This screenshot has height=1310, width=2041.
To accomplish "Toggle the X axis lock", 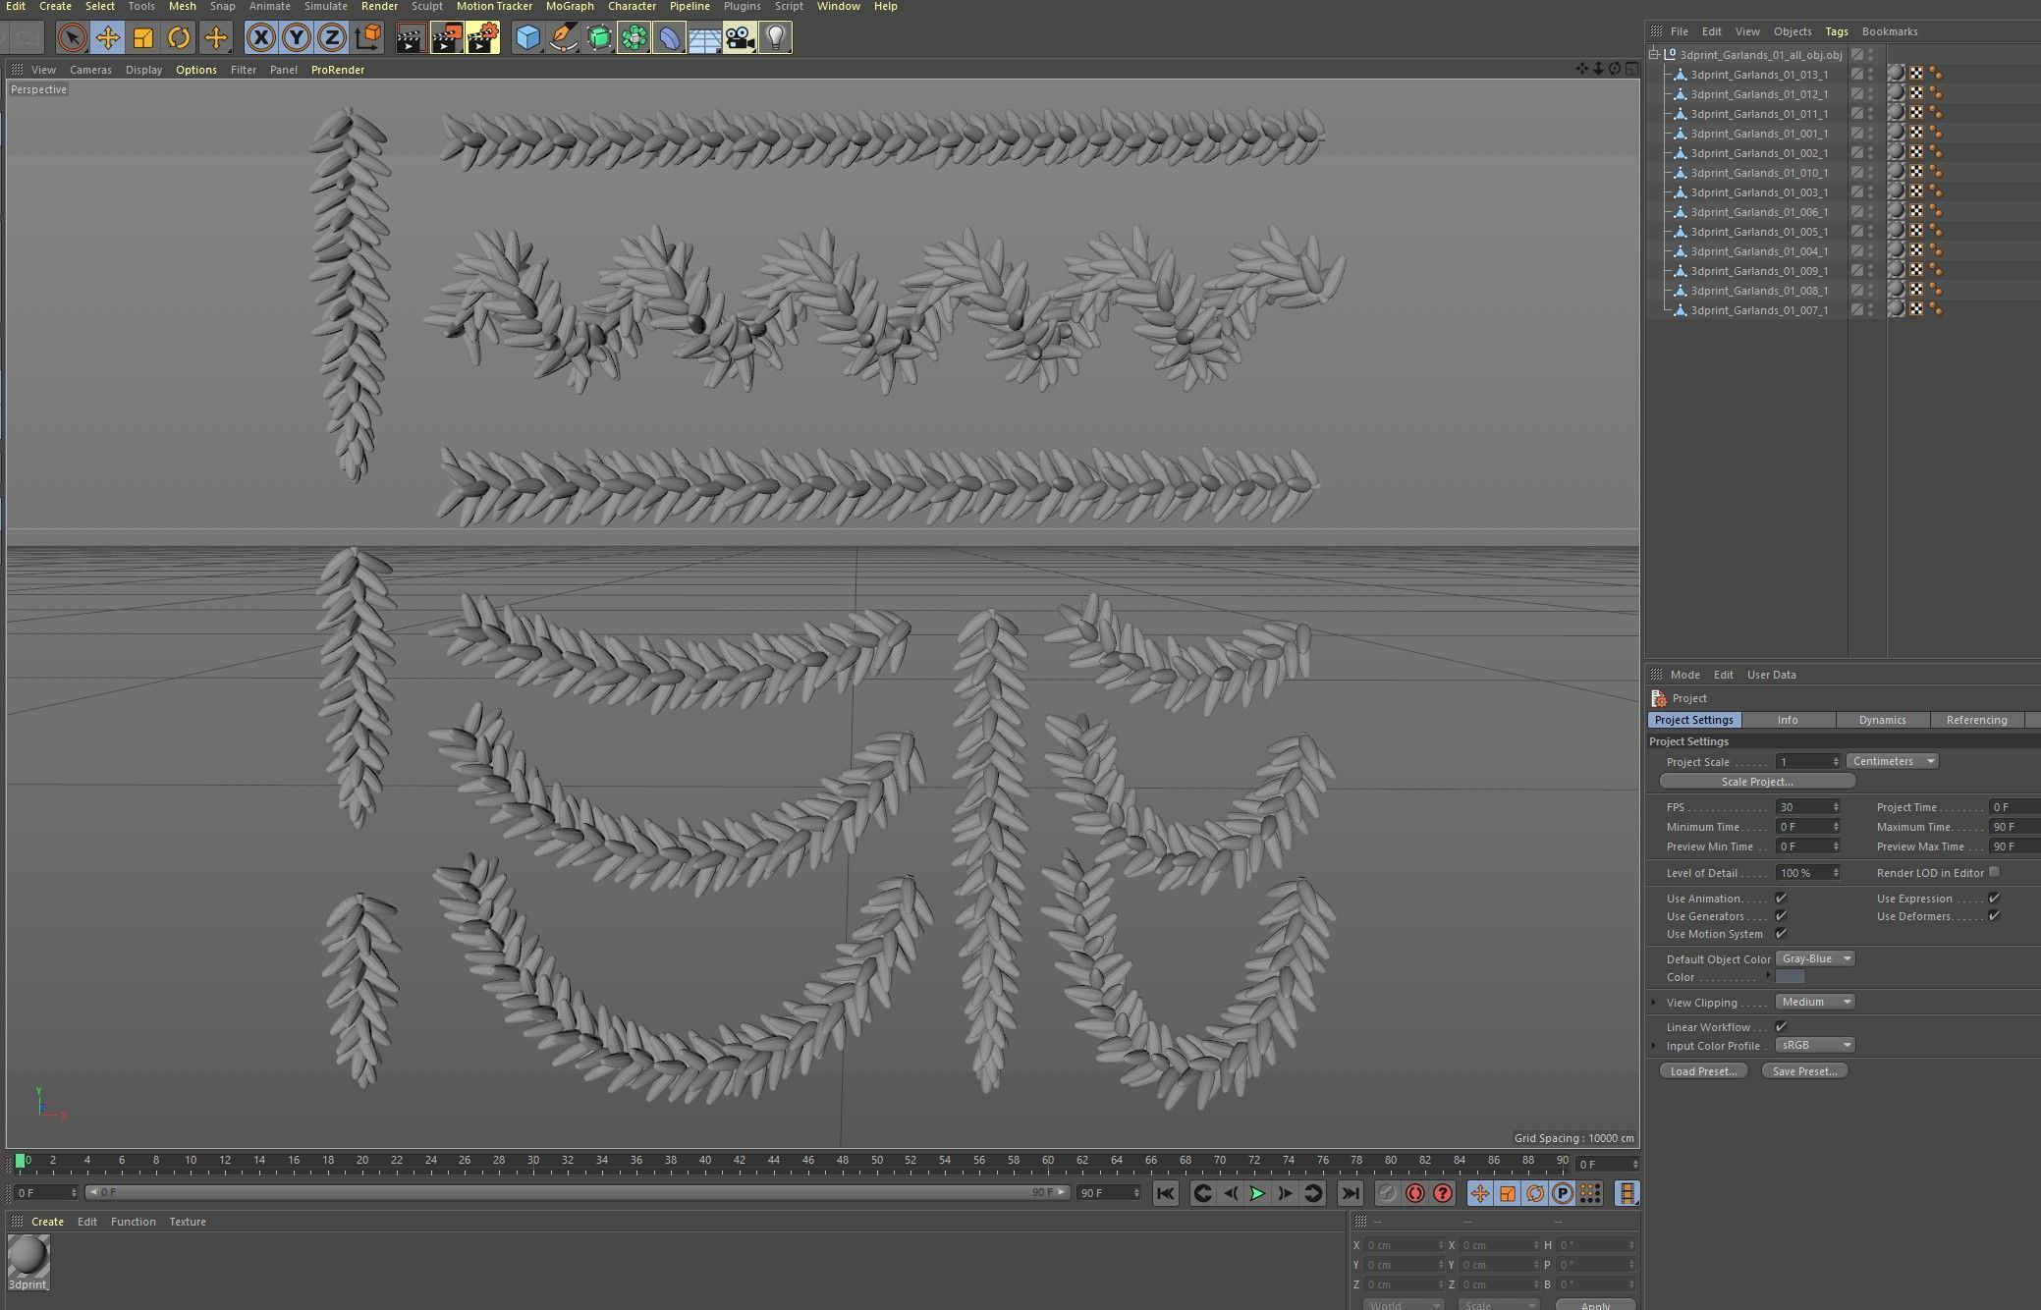I will coord(260,38).
